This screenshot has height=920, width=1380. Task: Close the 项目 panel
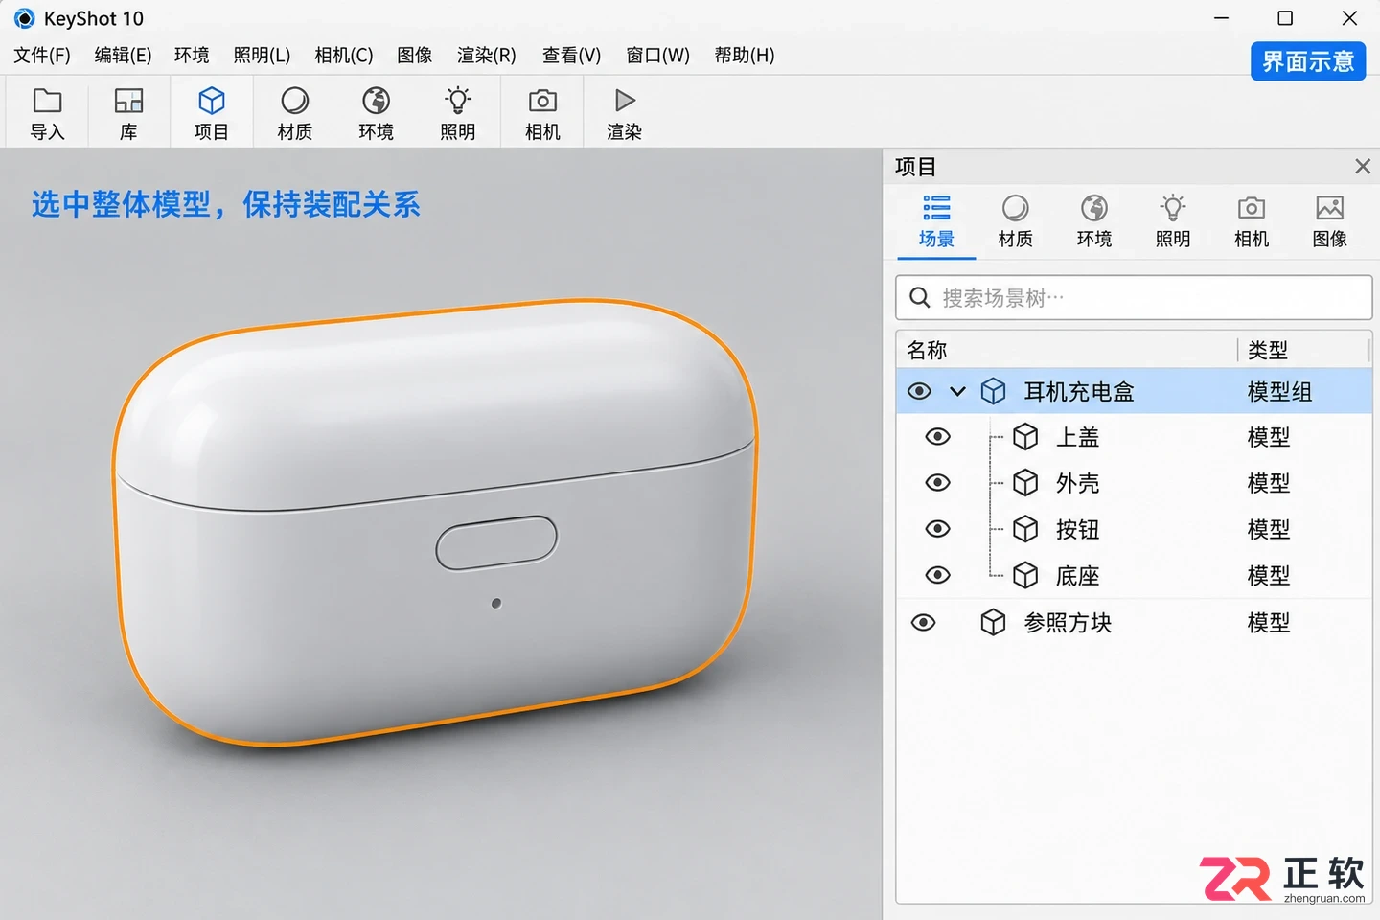point(1362,167)
